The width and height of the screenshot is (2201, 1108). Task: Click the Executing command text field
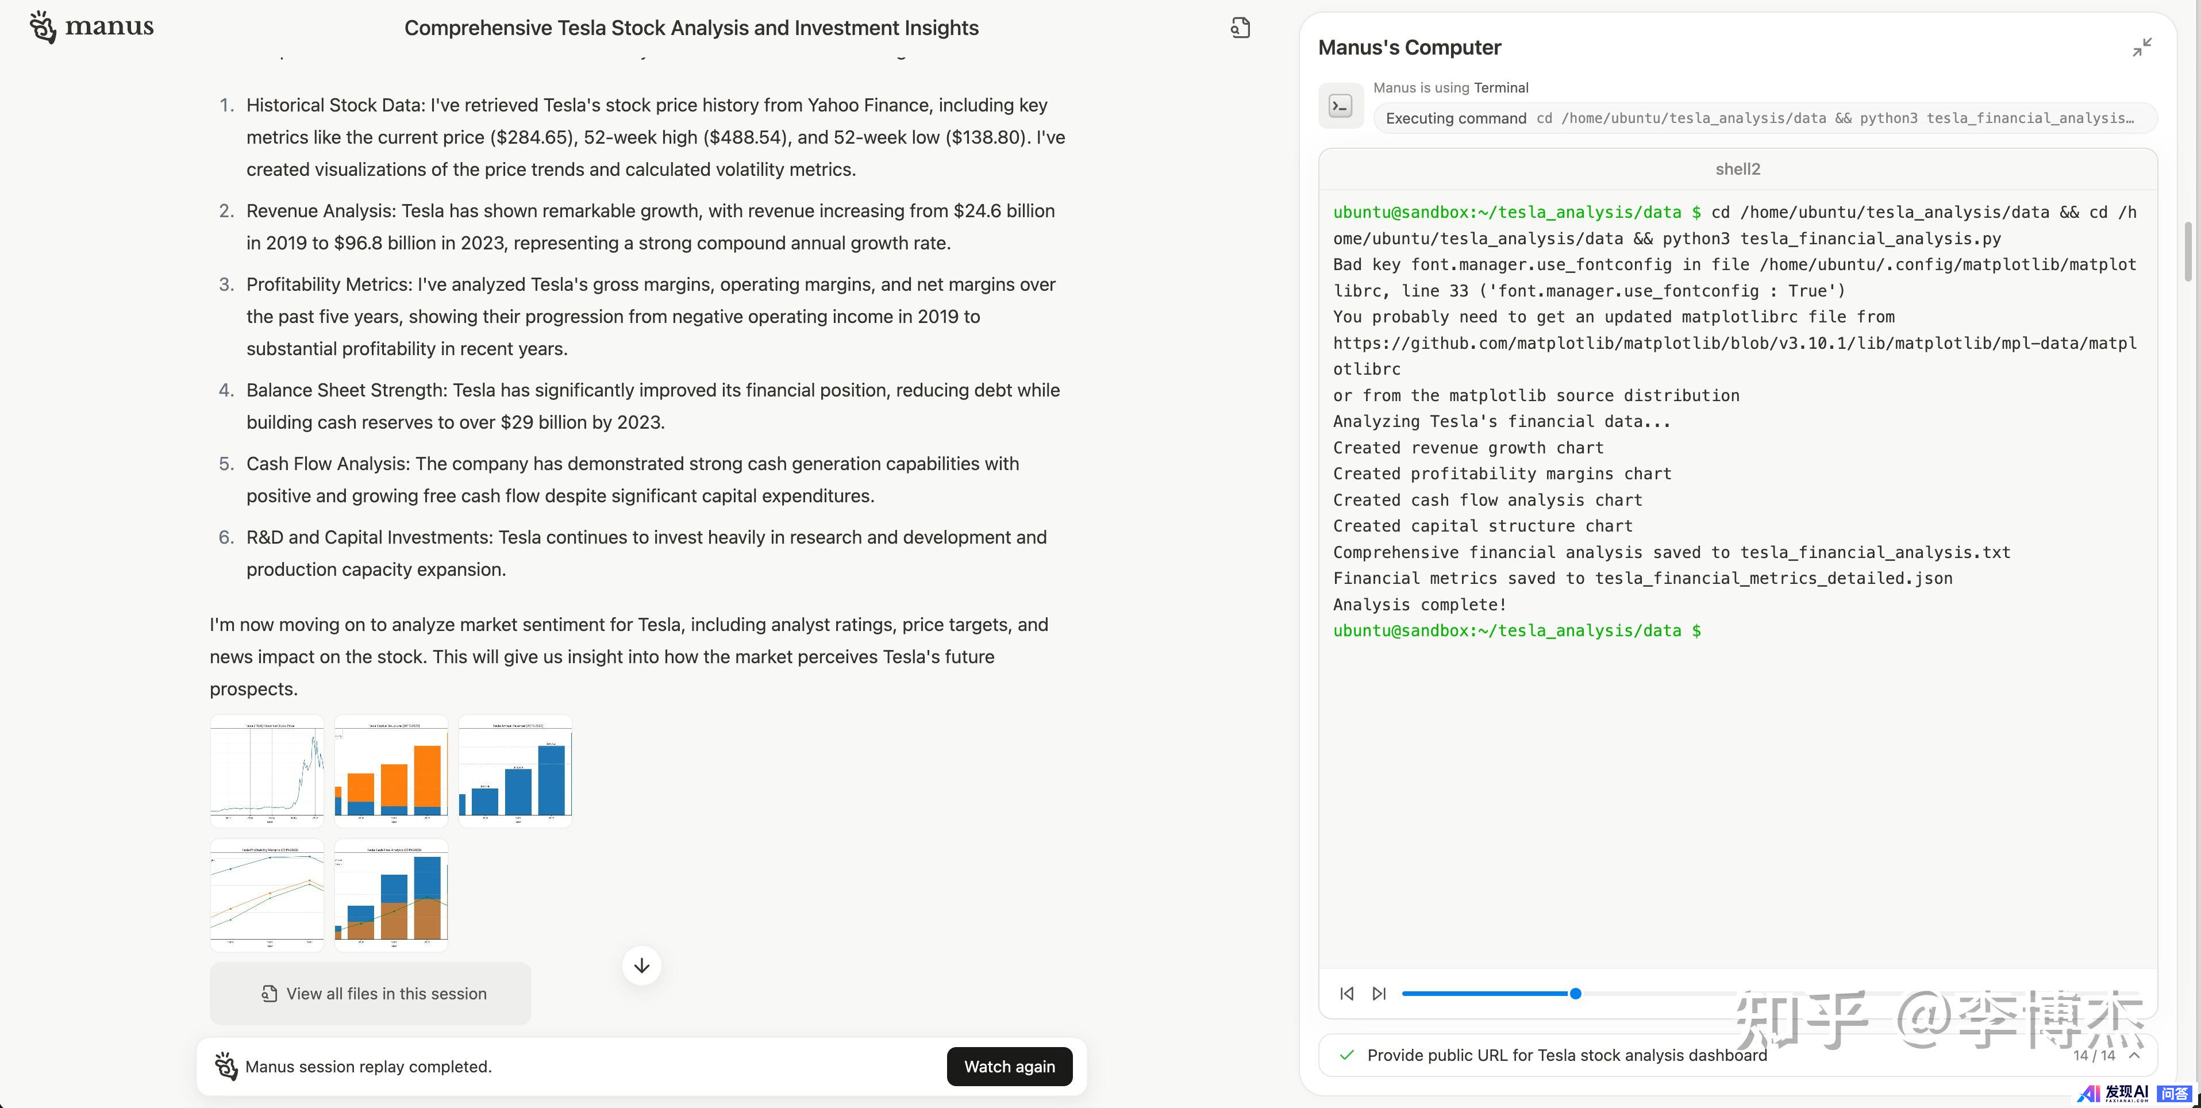[1764, 118]
